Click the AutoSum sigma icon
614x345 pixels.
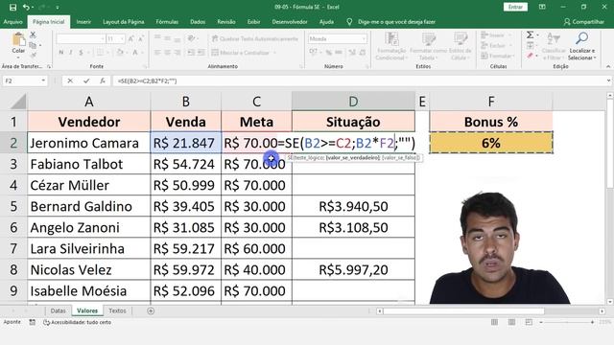[530, 35]
